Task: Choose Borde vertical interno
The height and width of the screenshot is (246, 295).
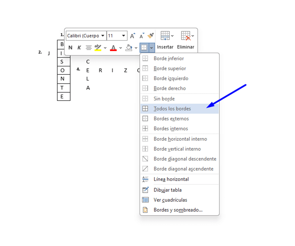Action: coord(179,149)
